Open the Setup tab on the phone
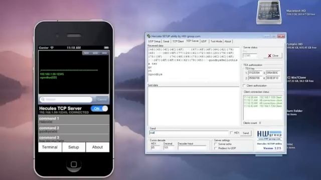The image size is (321, 180). point(74,147)
